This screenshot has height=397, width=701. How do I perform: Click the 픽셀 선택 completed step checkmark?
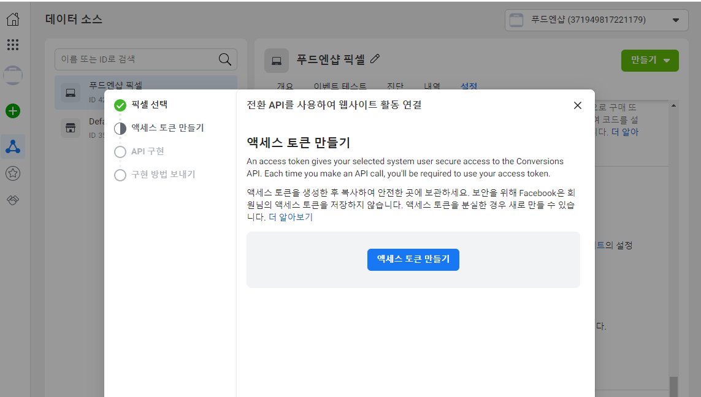click(120, 105)
